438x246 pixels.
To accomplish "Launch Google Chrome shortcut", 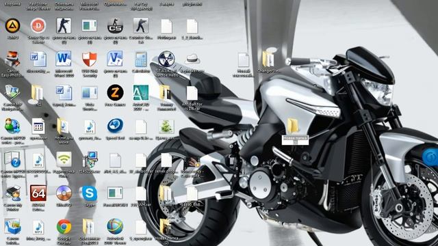I will 64,226.
